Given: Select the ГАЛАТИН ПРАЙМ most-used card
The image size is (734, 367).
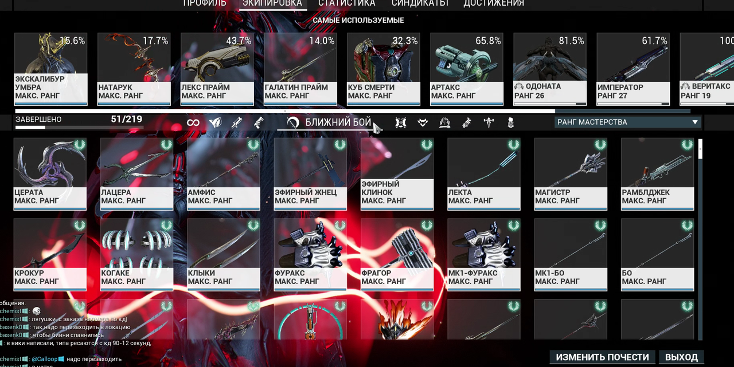Looking at the screenshot, I should (300, 69).
